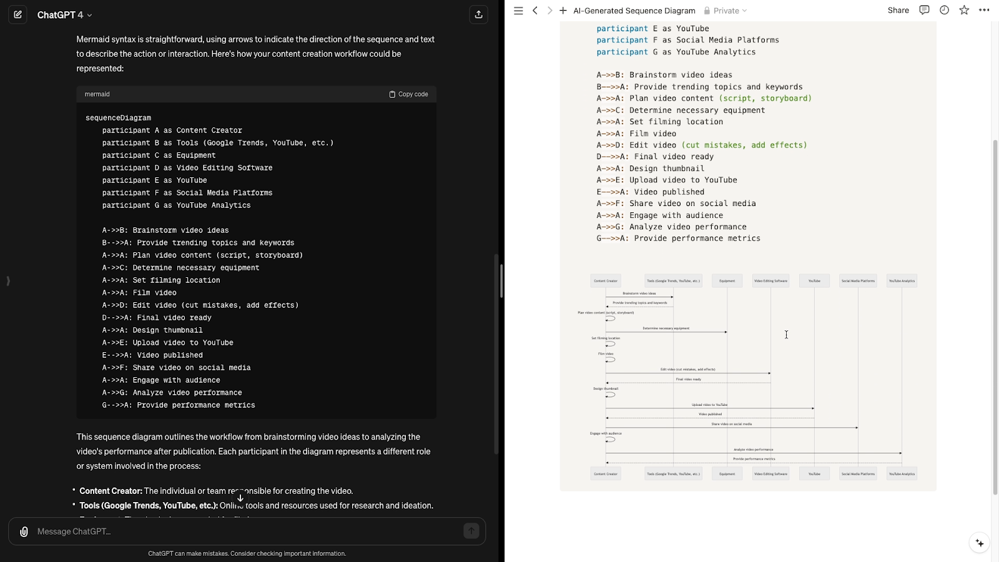
Task: Click 'A->>B: Brainstorm video ideas' in ChatGPT code
Action: pyautogui.click(x=165, y=230)
